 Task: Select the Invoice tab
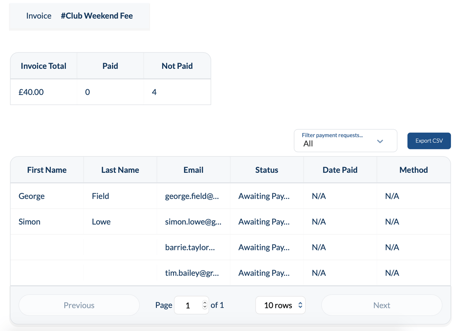click(38, 16)
